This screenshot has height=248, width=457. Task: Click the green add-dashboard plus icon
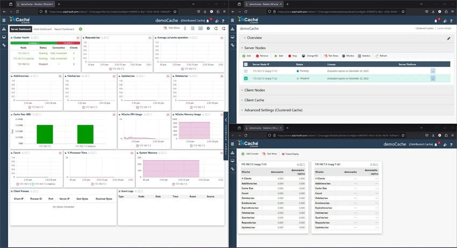click(81, 29)
